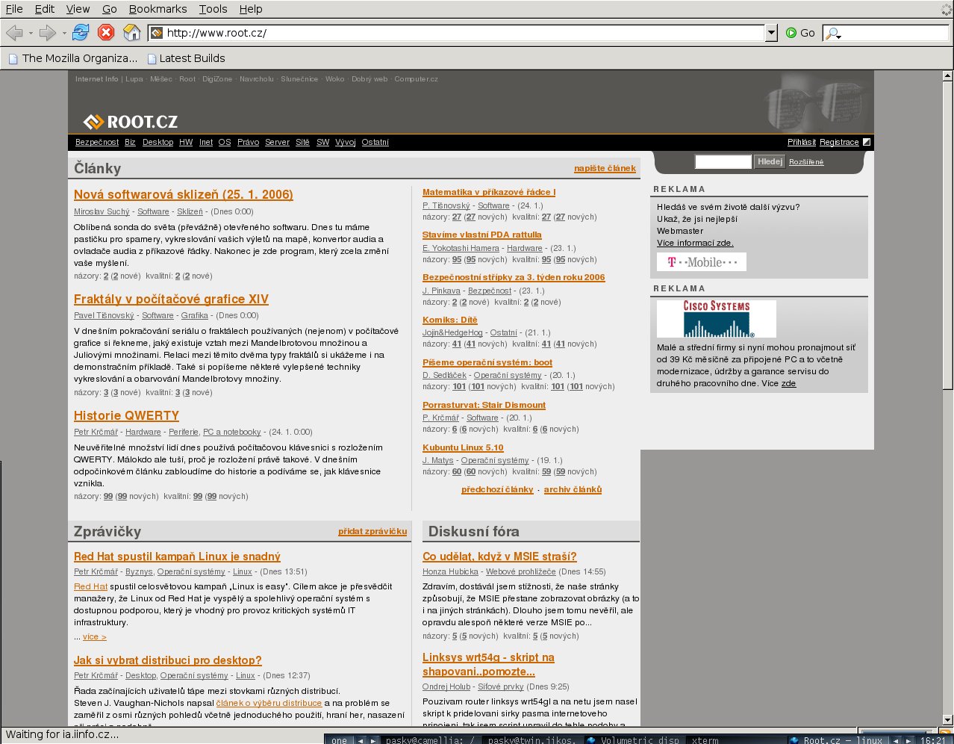
Task: Open Jak si vybrat distribuci pro desktop?
Action: tap(168, 660)
